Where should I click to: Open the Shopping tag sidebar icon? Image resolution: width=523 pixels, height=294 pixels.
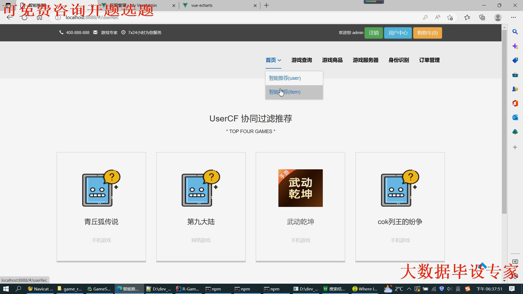coord(515,60)
